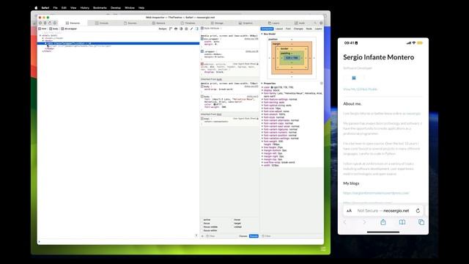The width and height of the screenshot is (469, 264).
Task: Open the Timelines tab
Action: point(188,23)
